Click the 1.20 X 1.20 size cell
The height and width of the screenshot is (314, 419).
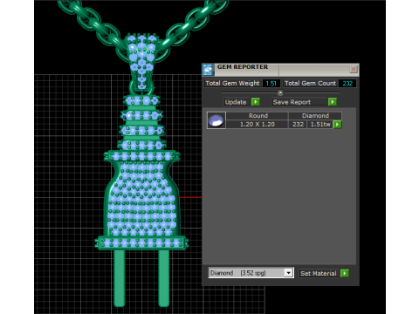coord(258,125)
